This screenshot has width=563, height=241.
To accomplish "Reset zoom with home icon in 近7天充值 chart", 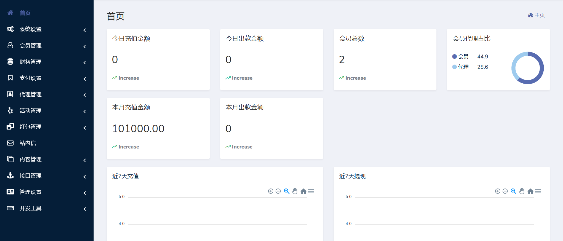I will 303,191.
